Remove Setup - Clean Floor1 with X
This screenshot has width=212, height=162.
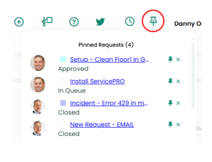[178, 59]
